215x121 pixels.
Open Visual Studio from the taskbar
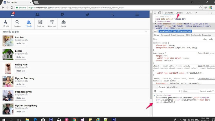click(82, 120)
